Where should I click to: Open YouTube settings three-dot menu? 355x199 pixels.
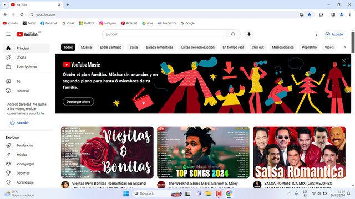[x=316, y=34]
